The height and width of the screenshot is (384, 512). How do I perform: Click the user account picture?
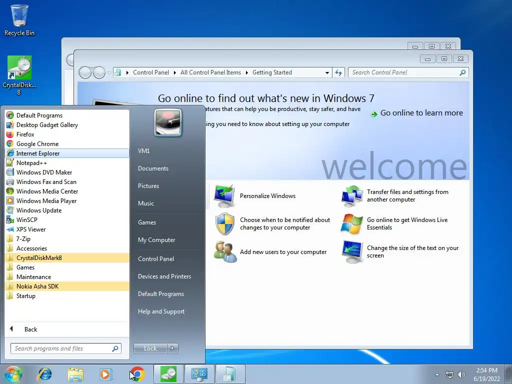168,122
